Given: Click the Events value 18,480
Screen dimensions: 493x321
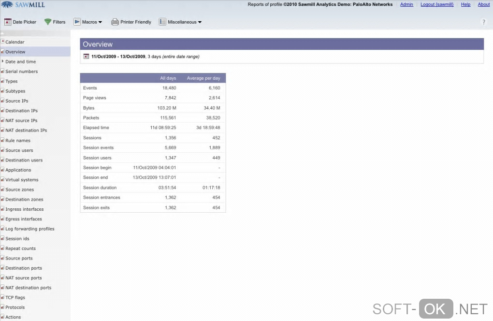Looking at the screenshot, I should click(x=169, y=88).
